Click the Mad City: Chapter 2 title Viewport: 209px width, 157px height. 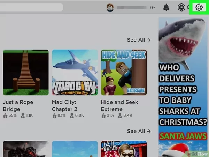pos(64,106)
